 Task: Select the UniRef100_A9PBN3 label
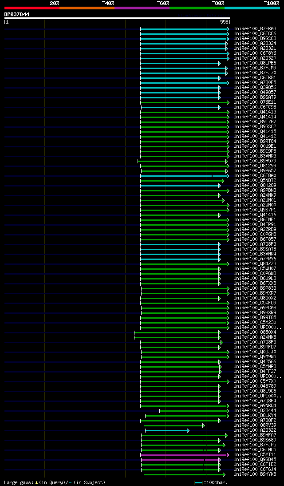pyautogui.click(x=255, y=190)
